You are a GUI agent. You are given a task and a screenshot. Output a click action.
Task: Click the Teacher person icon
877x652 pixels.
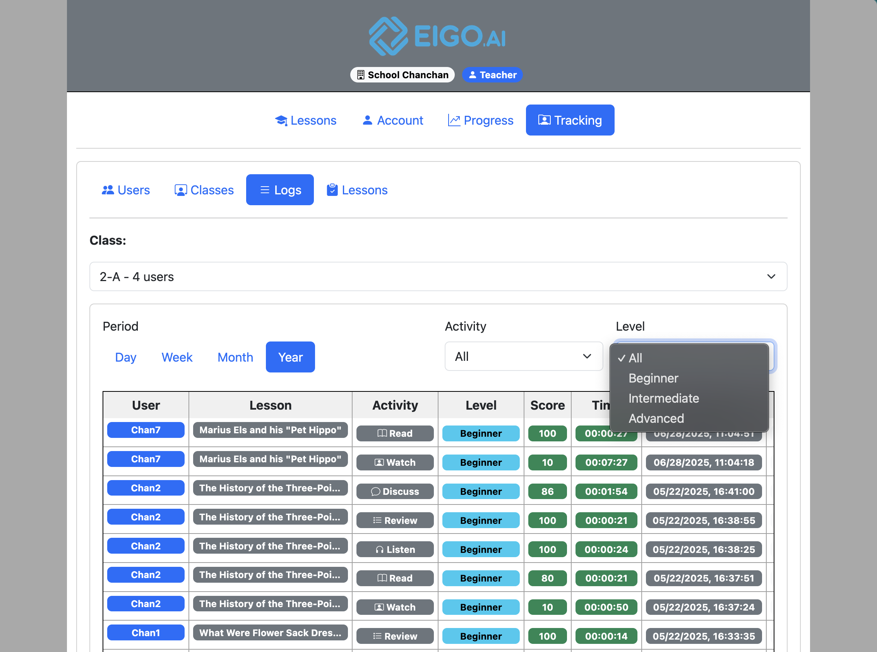[x=472, y=75]
